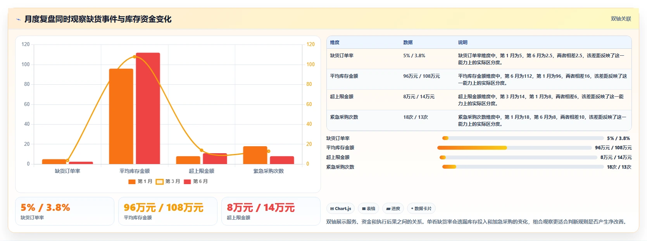647x241 pixels.
Task: Click the lightning icon beside the panel title
Action: point(18,19)
